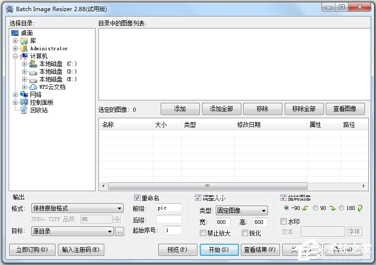Click the WPS云文档 cloud icon

(x=33, y=87)
